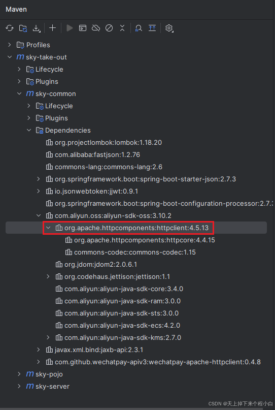
Task: Select commons-codec:commons-codec:1.15 row
Action: tap(136, 253)
